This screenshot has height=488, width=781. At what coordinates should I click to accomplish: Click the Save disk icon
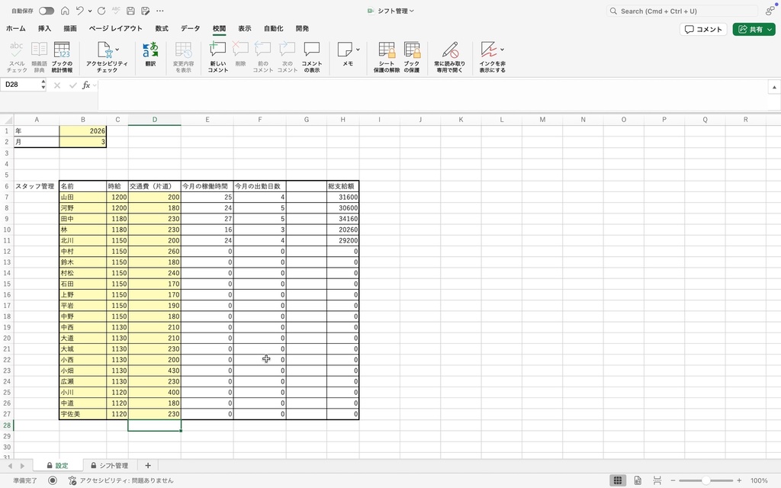pyautogui.click(x=130, y=11)
